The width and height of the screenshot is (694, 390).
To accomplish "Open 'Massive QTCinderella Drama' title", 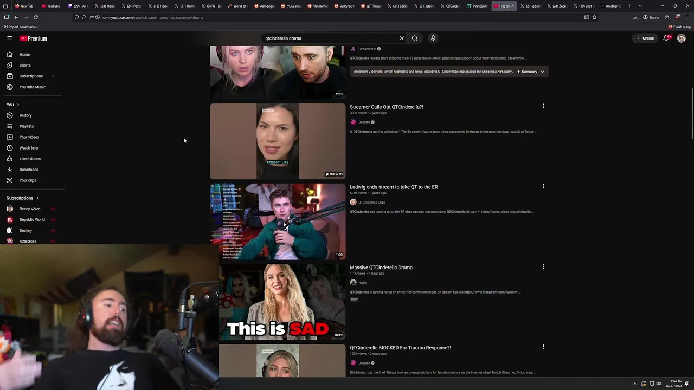I will 381,268.
